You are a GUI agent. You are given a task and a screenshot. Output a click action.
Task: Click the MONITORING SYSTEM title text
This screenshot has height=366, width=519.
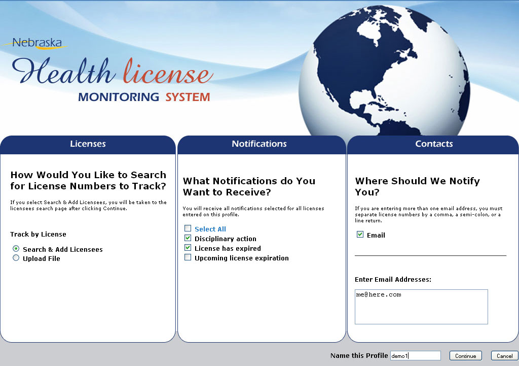[144, 97]
